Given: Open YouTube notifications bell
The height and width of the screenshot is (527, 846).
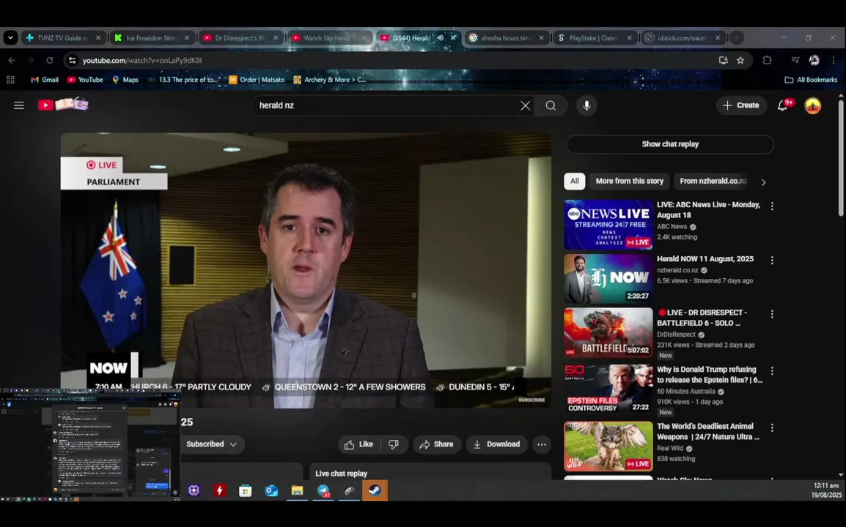Looking at the screenshot, I should coord(783,105).
